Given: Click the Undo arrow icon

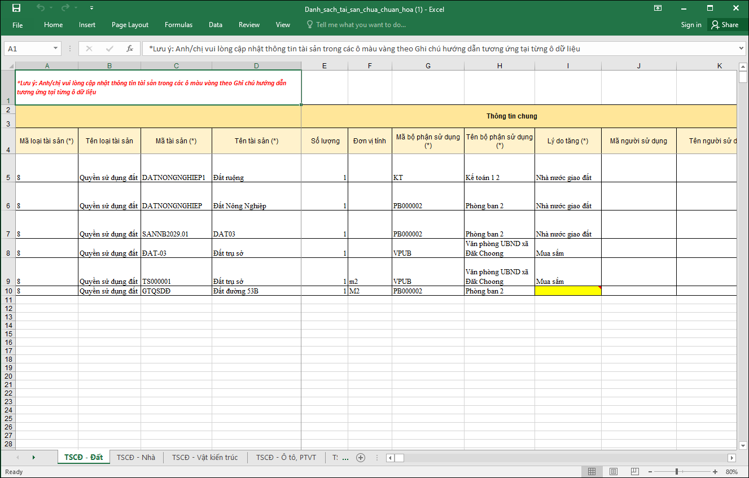Looking at the screenshot, I should point(40,8).
